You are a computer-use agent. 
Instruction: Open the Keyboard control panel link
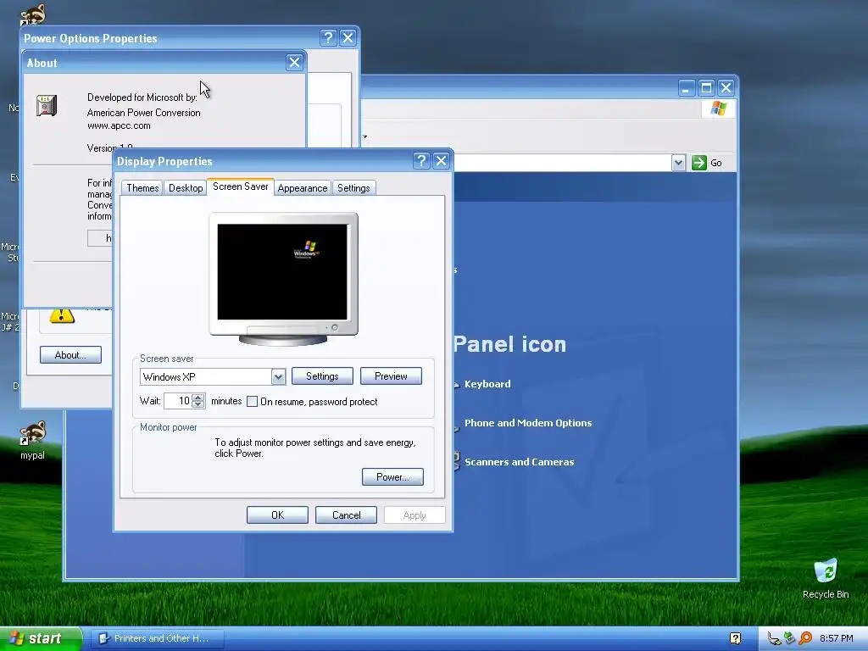487,384
